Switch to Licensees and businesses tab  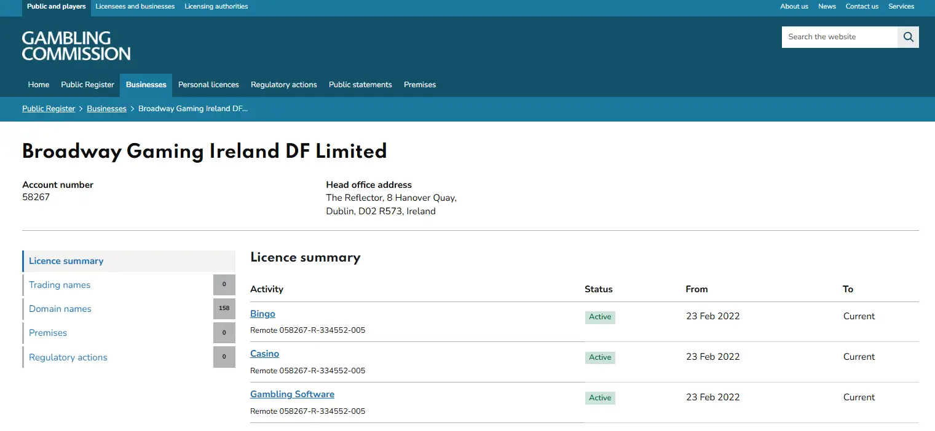[x=135, y=7]
